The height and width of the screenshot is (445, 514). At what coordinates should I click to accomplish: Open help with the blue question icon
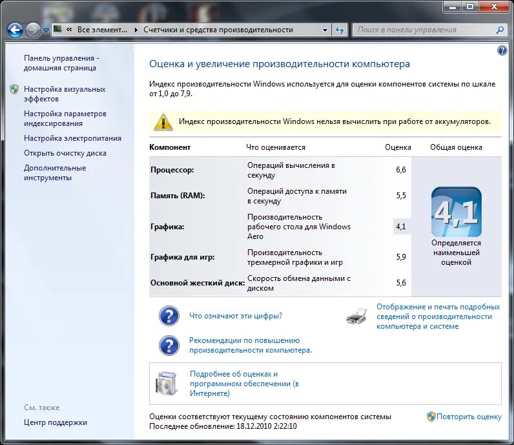point(502,50)
